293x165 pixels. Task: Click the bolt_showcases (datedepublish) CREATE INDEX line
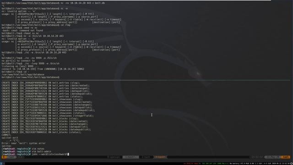click(x=48, y=110)
